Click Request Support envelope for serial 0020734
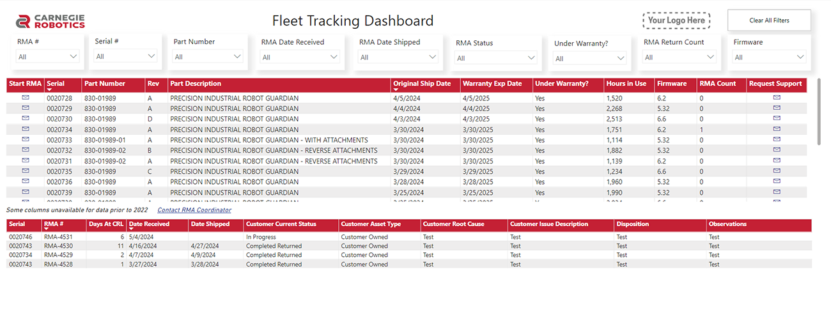Screen dimensions: 831x315 (777, 130)
